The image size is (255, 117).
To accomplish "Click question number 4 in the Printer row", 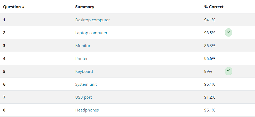I will (x=4, y=59).
